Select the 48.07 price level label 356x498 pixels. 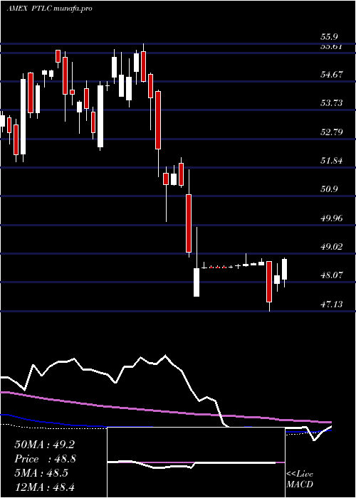coord(332,275)
